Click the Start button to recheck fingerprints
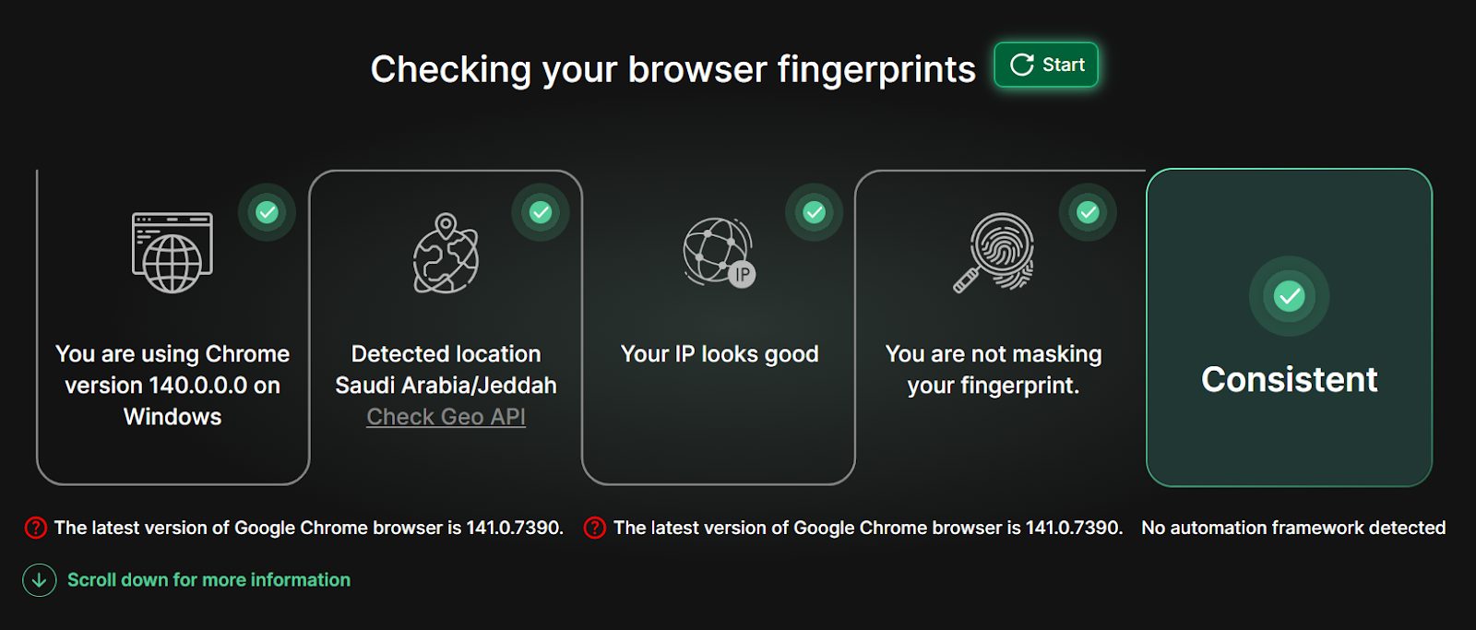1476x630 pixels. [1046, 65]
